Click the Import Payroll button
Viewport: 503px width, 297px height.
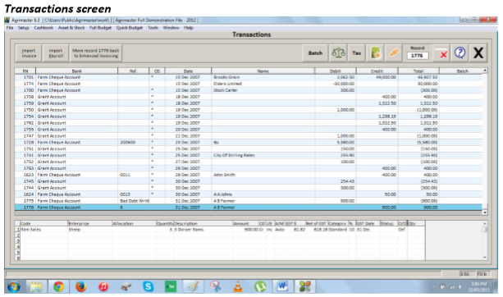tap(56, 53)
